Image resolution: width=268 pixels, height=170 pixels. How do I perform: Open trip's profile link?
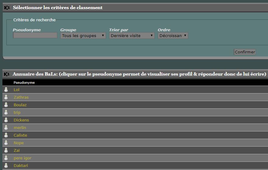click(x=17, y=112)
